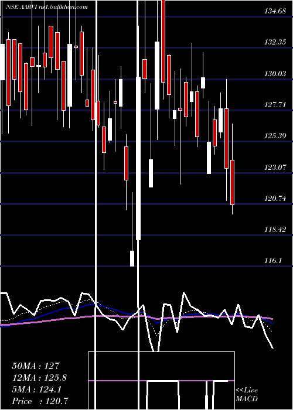Click the 50MA : 127 readout

36,366
